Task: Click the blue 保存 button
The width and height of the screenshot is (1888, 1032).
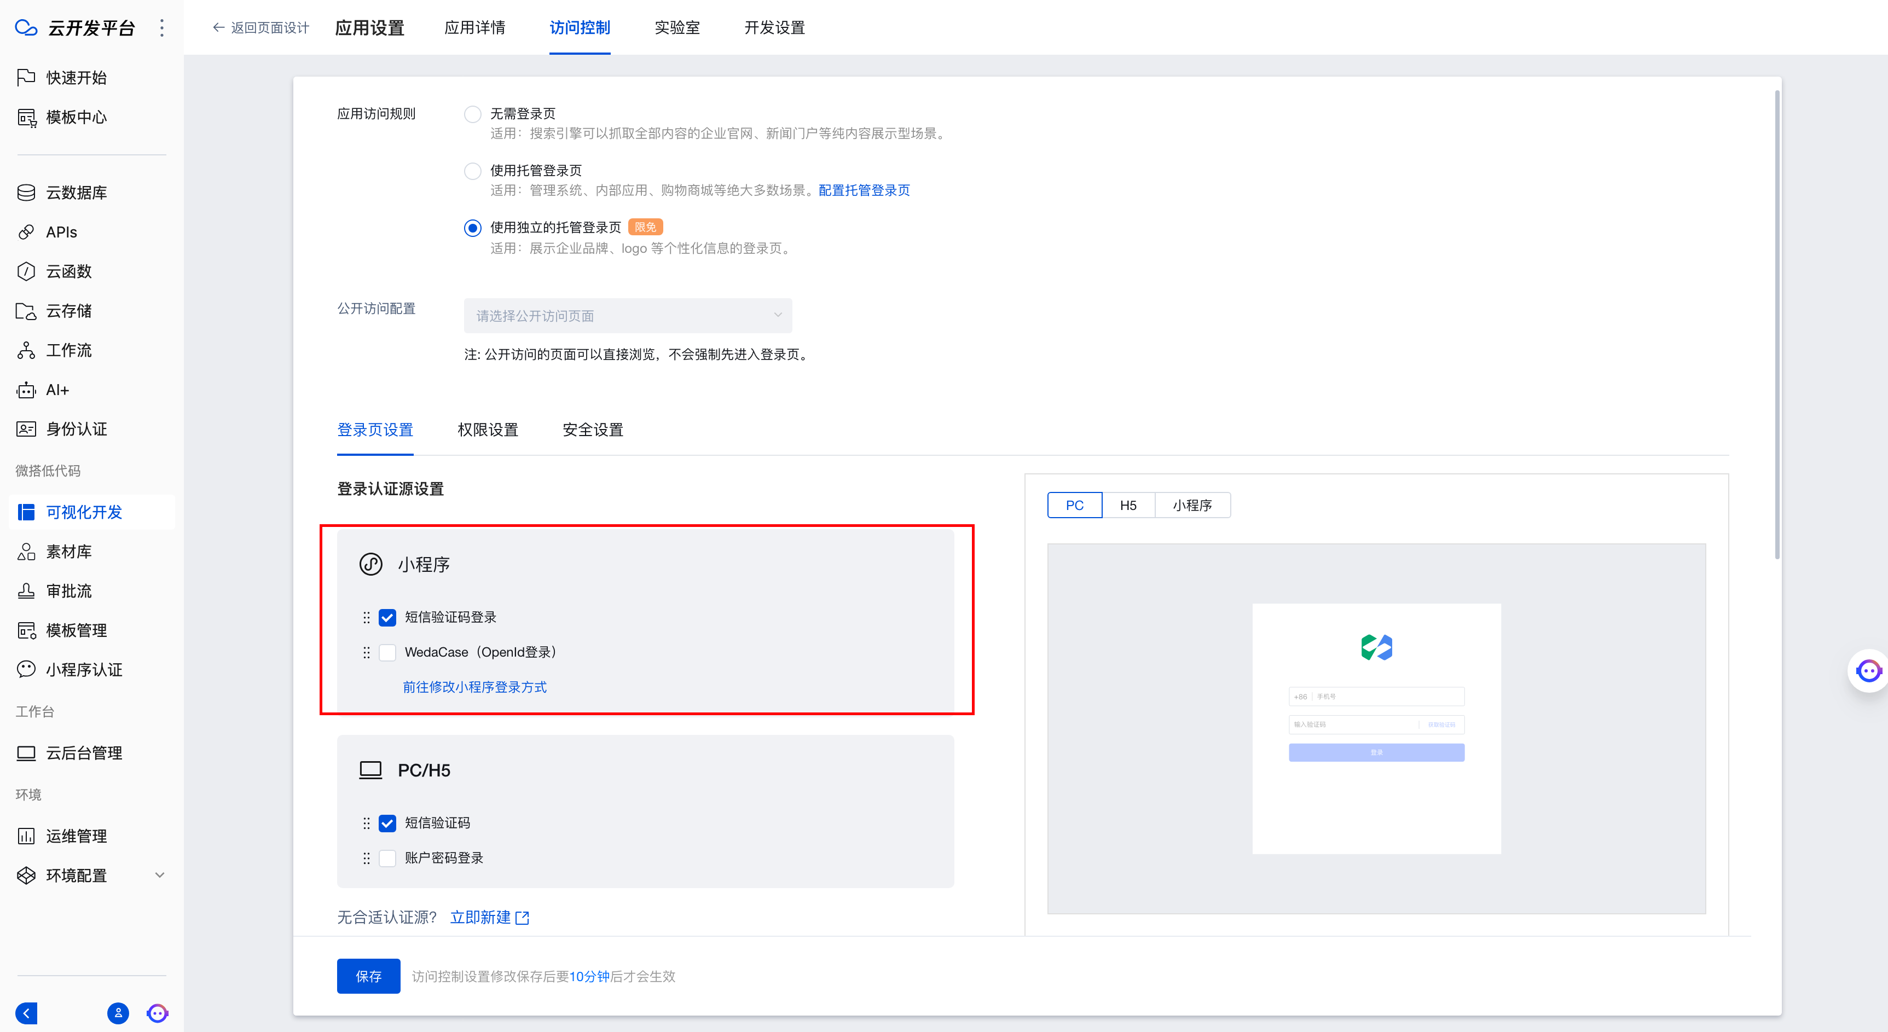Action: coord(368,976)
